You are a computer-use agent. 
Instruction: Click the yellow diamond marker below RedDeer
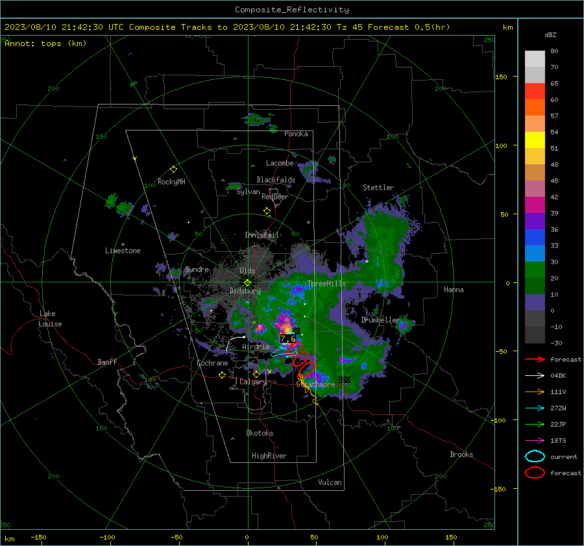(267, 211)
